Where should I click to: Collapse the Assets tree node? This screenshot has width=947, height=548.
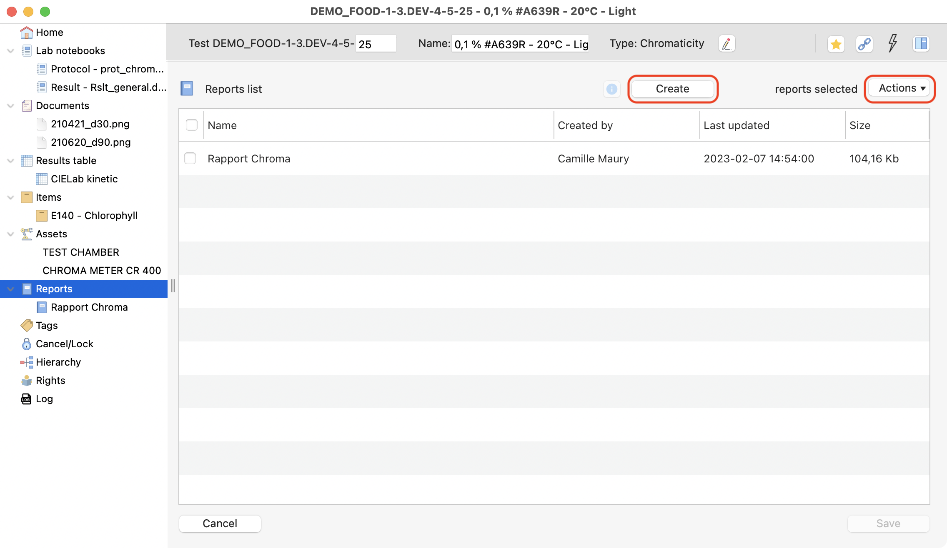point(10,234)
